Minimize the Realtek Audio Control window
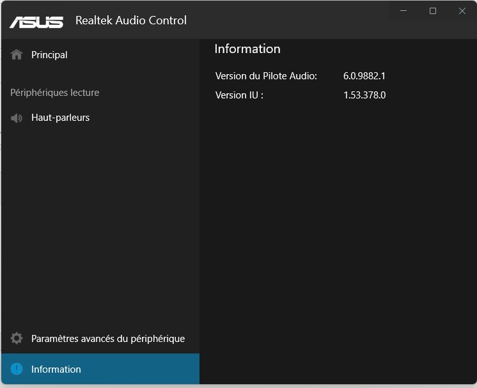 click(x=404, y=11)
